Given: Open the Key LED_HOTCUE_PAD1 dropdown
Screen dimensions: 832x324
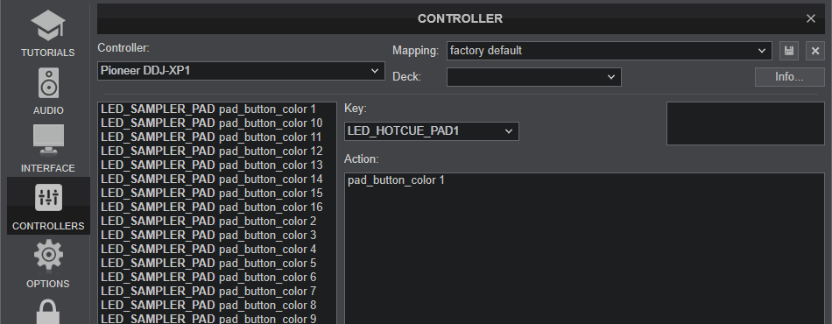Looking at the screenshot, I should pos(432,131).
